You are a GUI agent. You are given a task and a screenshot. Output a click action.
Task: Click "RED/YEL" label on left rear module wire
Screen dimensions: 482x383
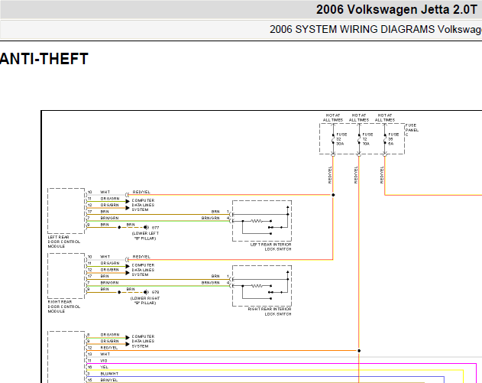(x=141, y=192)
